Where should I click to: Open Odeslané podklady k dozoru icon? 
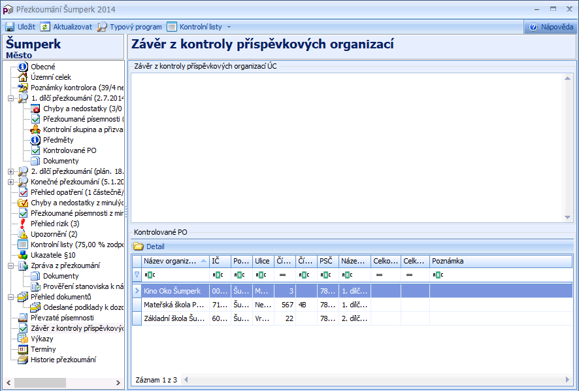coord(35,307)
